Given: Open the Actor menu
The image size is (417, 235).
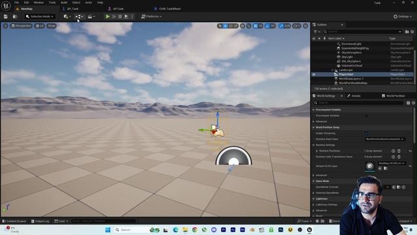Looking at the screenshot, I should [89, 3].
